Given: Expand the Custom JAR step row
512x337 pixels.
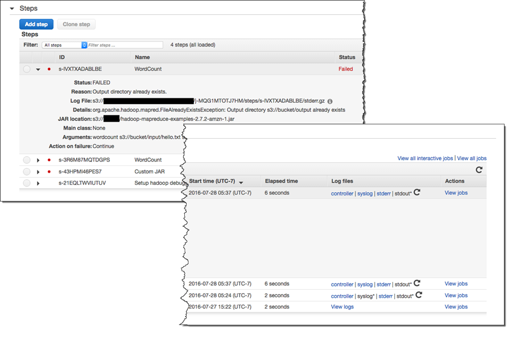Looking at the screenshot, I should (x=38, y=172).
